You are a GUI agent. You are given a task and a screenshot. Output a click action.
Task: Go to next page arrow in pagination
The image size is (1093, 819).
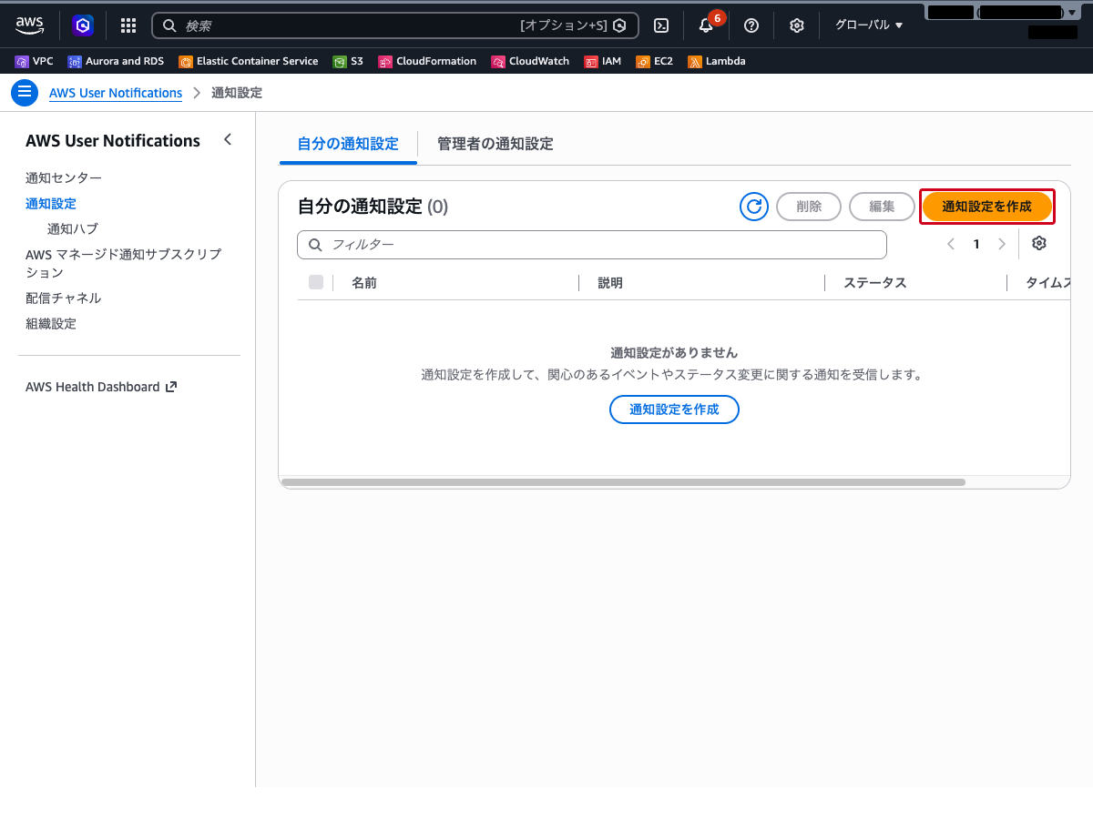(x=1002, y=244)
